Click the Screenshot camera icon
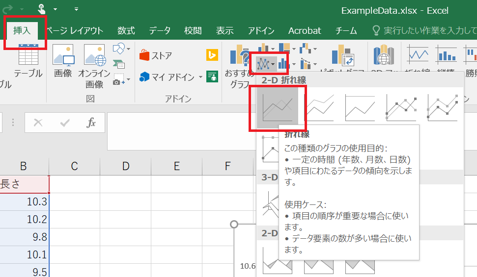This screenshot has width=477, height=277. tap(119, 79)
